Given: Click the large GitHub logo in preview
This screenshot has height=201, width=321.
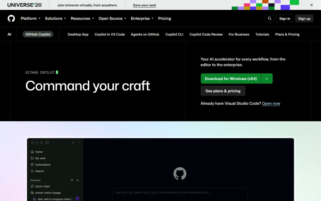Looking at the screenshot, I should [180, 174].
